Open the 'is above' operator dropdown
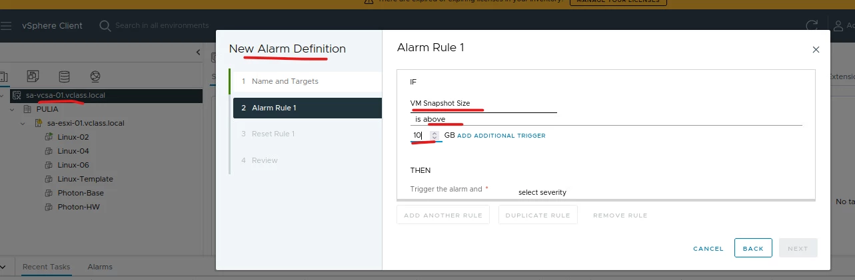Screen dimensions: 855x280 tap(606, 119)
